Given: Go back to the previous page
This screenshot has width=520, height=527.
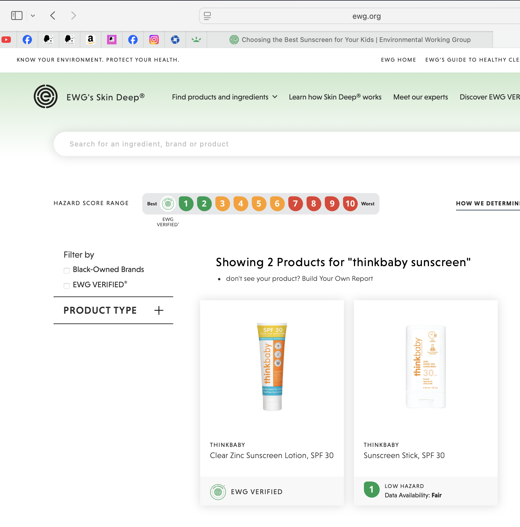Looking at the screenshot, I should coord(53,16).
